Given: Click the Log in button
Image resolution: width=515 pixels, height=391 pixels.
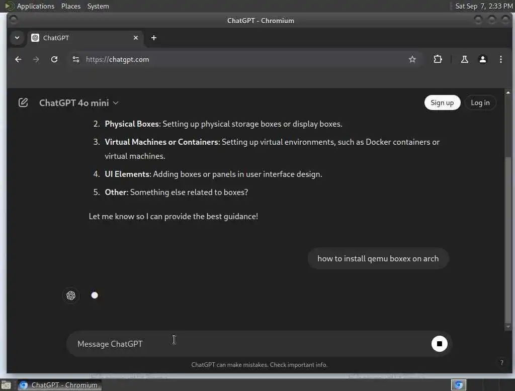Looking at the screenshot, I should click(x=480, y=103).
